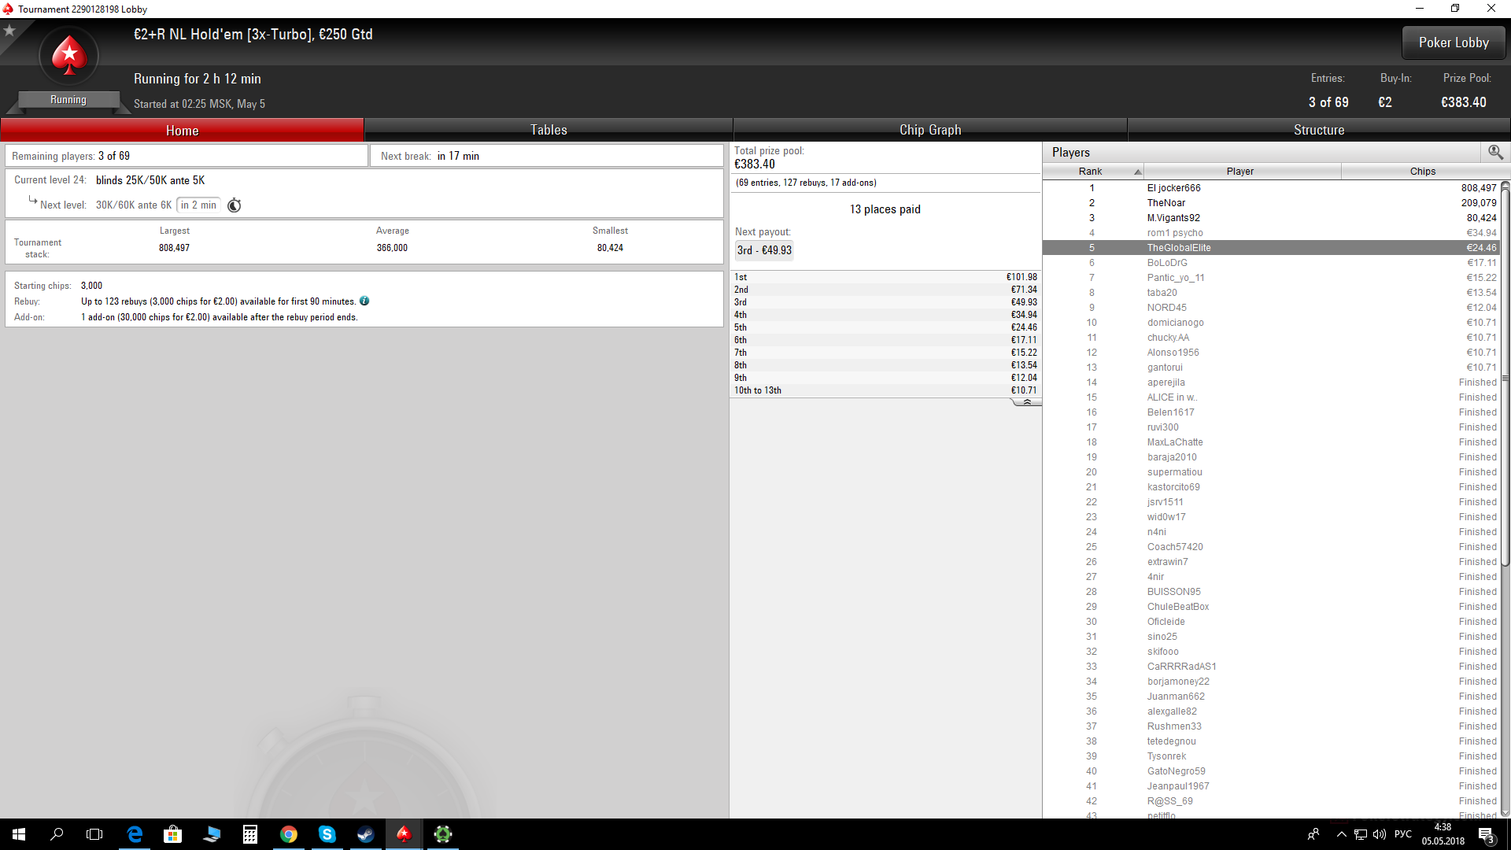1511x850 pixels.
Task: Switch to the Structure tab
Action: (x=1319, y=130)
